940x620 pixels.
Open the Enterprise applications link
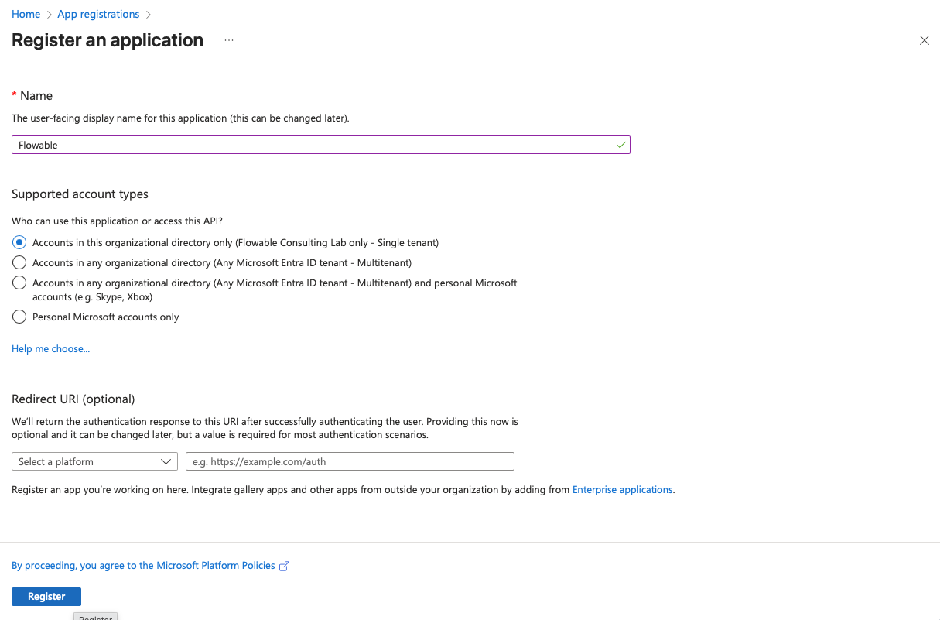pyautogui.click(x=622, y=490)
